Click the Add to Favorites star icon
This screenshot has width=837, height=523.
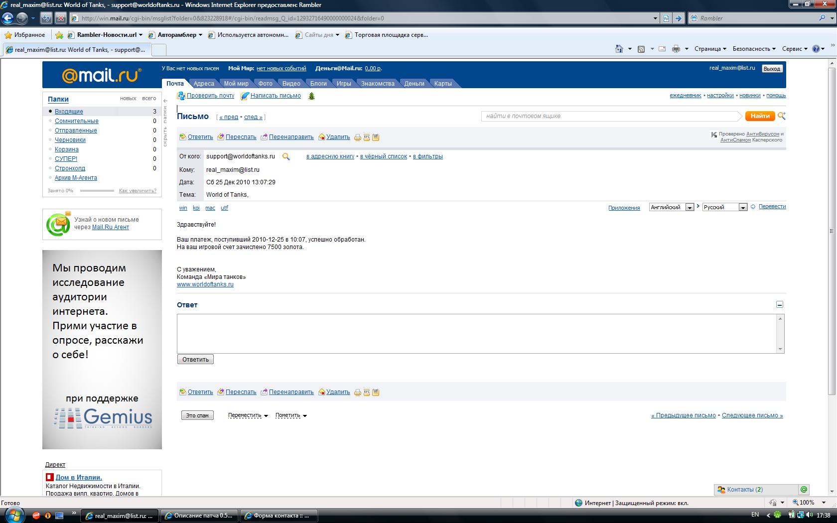(x=59, y=35)
